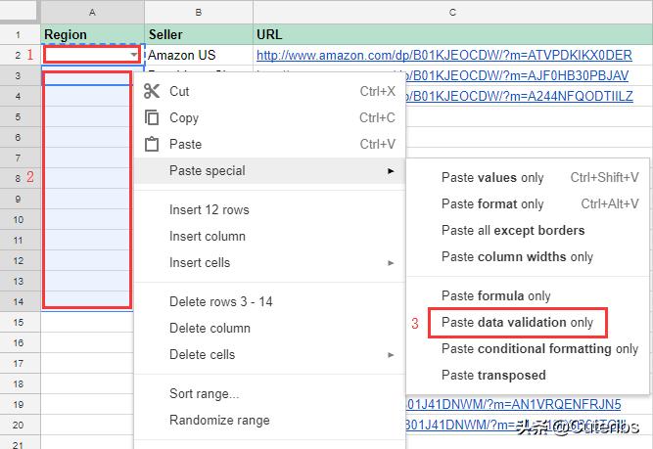653x449 pixels.
Task: Choose Delete rows 3 - 14
Action: [270, 301]
